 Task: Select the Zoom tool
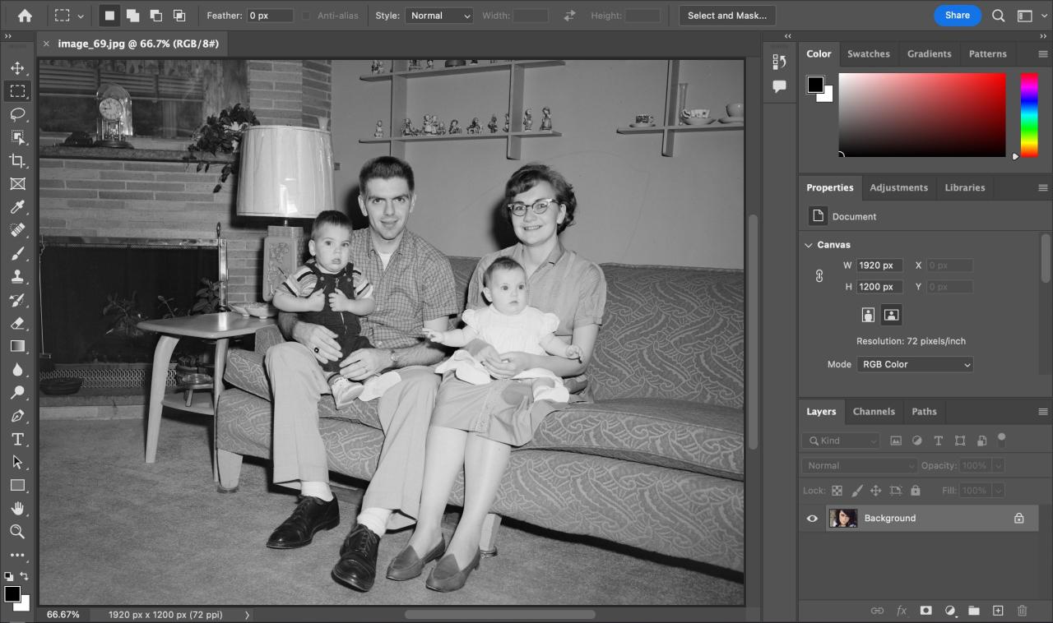tap(17, 532)
